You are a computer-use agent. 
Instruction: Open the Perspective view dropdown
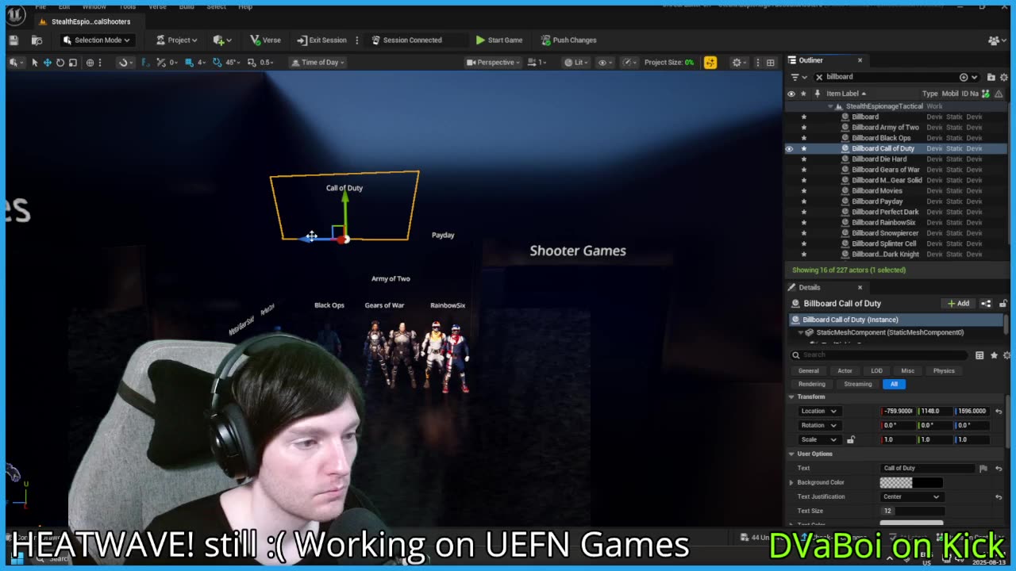pos(493,62)
